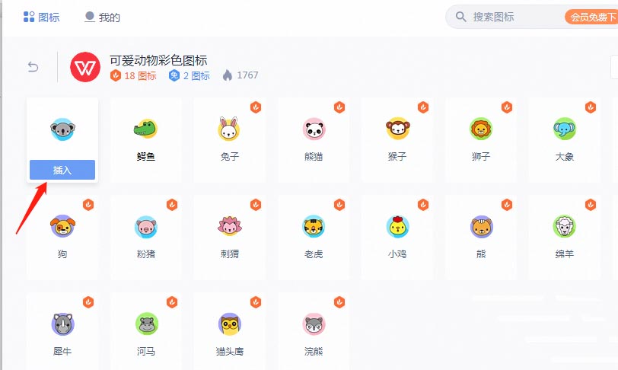Choose the owl 猫头鹰 icon

230,324
